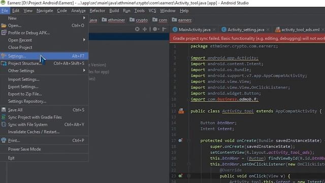Screen dimensions: 325x183
Task: Open the Navigate menu
Action: (x=45, y=11)
